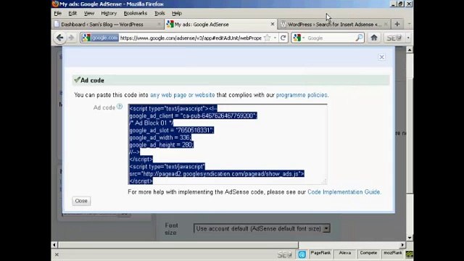Follow the 'any web page or website' link
This screenshot has height=261, width=464.
coord(182,95)
